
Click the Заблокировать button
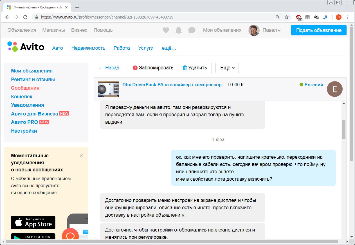coord(153,68)
